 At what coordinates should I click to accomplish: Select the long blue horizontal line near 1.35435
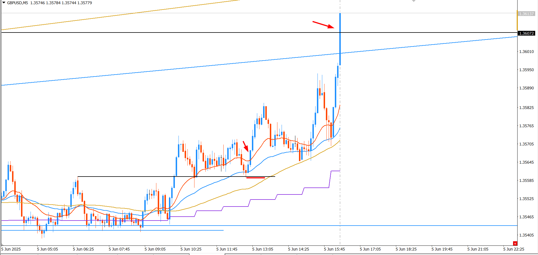(259, 226)
